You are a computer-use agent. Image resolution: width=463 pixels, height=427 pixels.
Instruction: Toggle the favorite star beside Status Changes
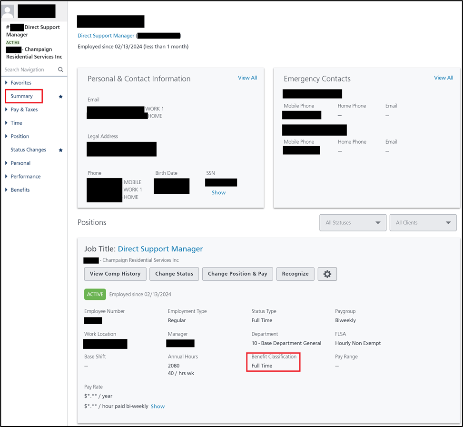click(x=59, y=149)
